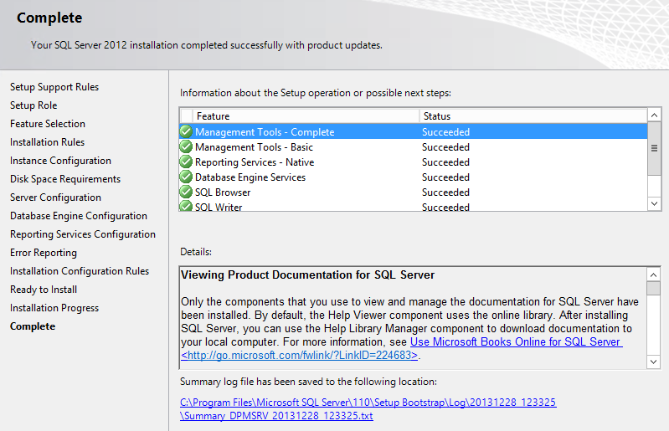669x431 pixels.
Task: Click Details pane scroll up arrow
Action: (654, 275)
